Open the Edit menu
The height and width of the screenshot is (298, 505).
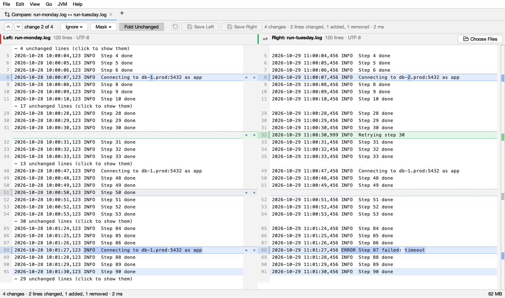click(x=20, y=4)
